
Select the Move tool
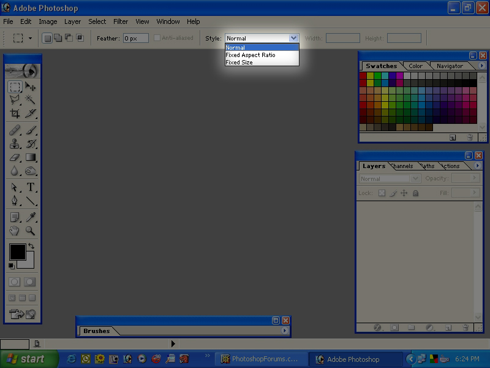pos(30,87)
